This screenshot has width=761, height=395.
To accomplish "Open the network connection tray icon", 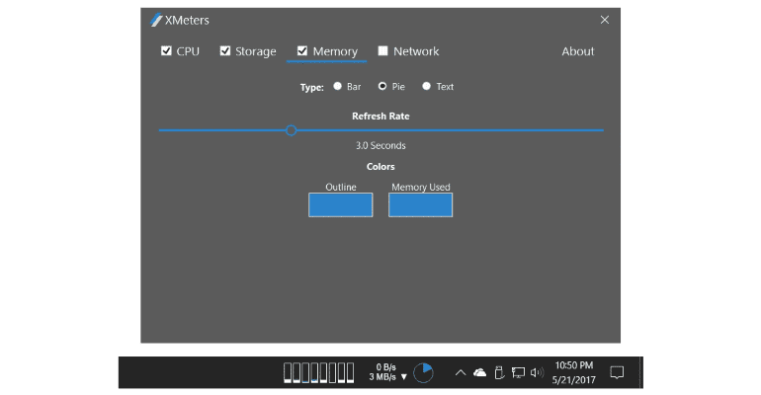I will (518, 372).
